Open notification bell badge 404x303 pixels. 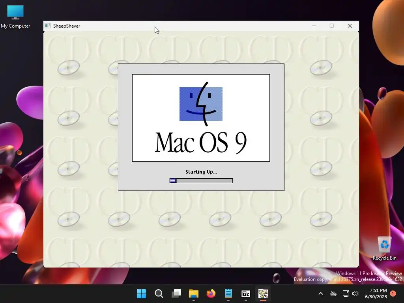pos(393,294)
